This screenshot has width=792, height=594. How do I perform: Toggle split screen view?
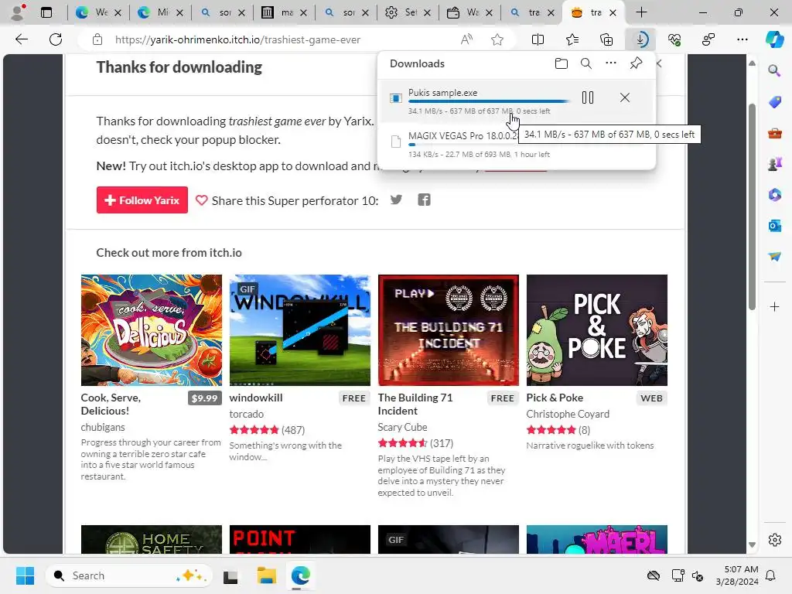(x=538, y=39)
